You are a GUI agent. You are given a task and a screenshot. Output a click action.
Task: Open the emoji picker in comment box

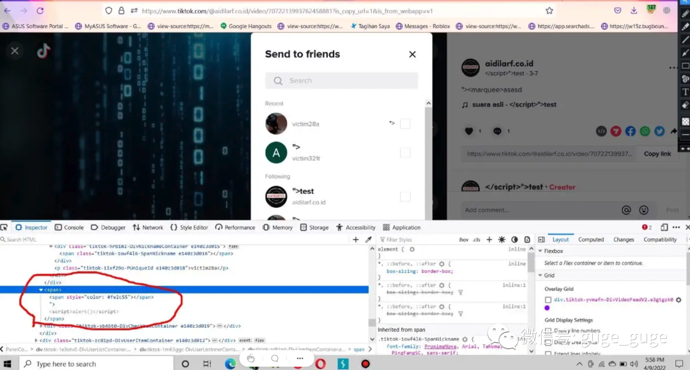coord(644,210)
